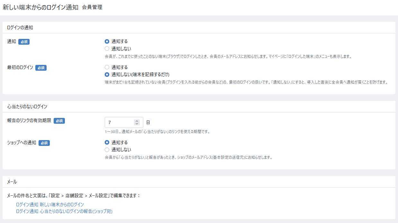This screenshot has height=223, width=398.
Task: Click the 最初のログイン field label
Action: [20, 67]
